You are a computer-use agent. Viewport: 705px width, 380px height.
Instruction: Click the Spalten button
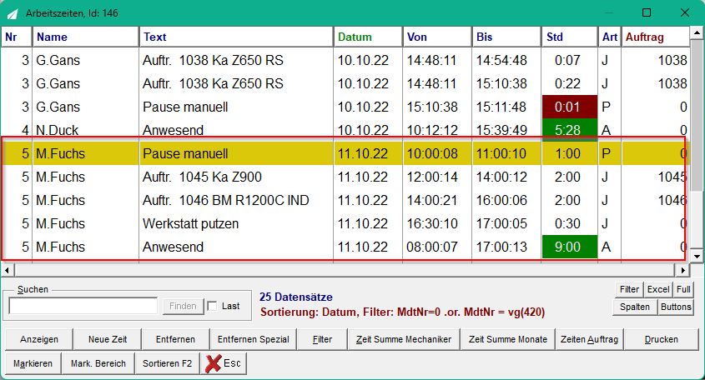click(x=635, y=307)
